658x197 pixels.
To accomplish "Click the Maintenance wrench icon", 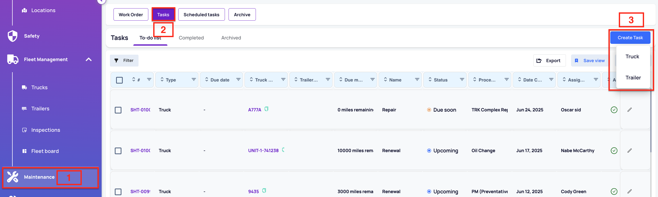I will click(x=12, y=177).
